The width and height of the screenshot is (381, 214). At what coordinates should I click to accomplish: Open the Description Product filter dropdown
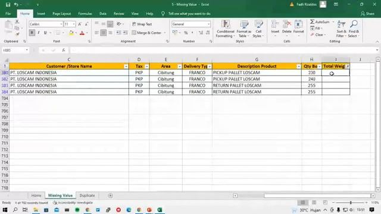coord(298,67)
